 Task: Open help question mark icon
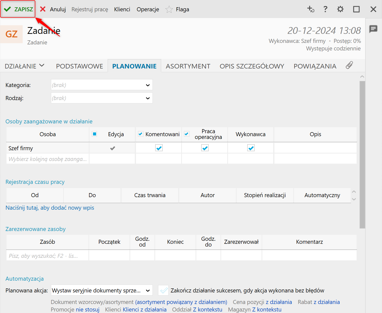(325, 9)
